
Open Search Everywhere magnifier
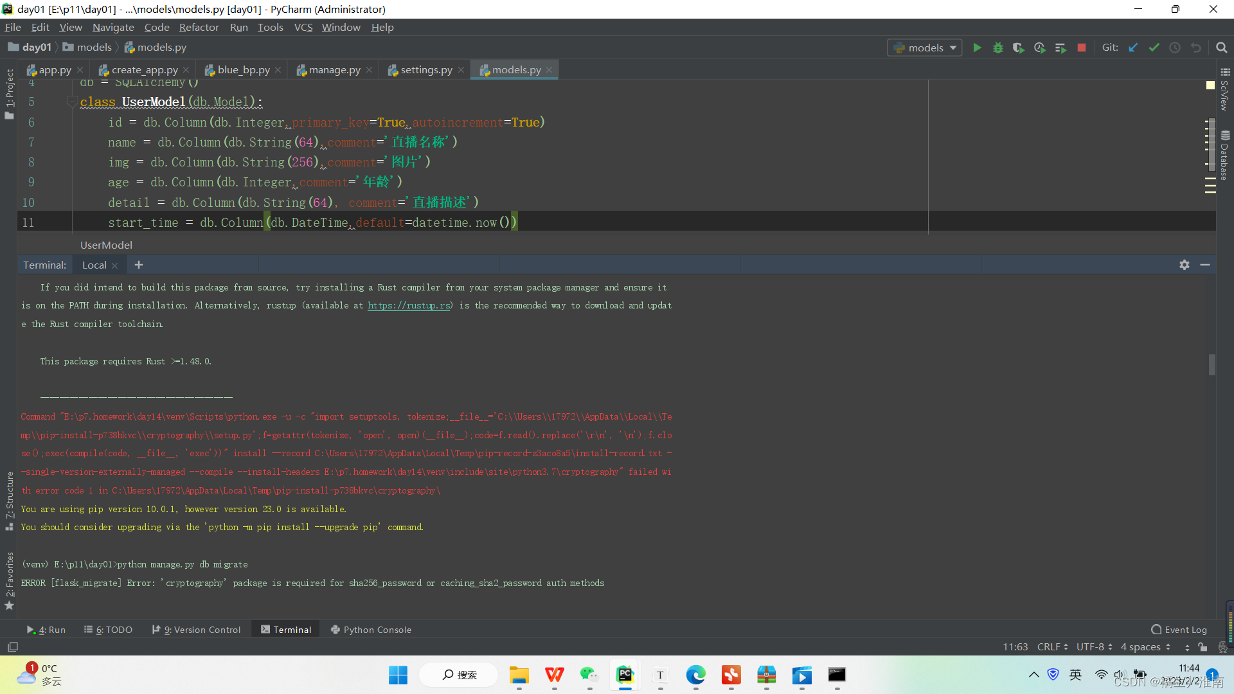pos(1222,47)
